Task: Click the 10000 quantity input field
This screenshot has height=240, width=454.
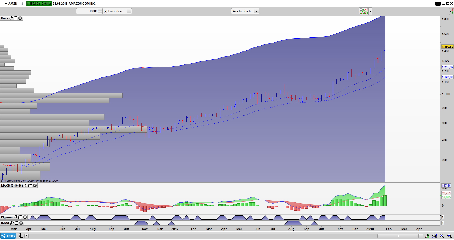Action: click(87, 11)
